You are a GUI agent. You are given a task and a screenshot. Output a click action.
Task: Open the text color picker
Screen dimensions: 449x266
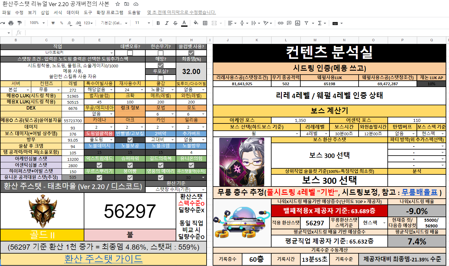pyautogui.click(x=184, y=23)
